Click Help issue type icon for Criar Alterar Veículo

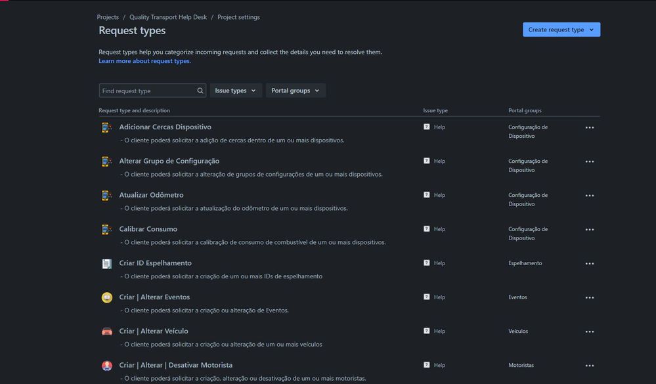(x=426, y=331)
